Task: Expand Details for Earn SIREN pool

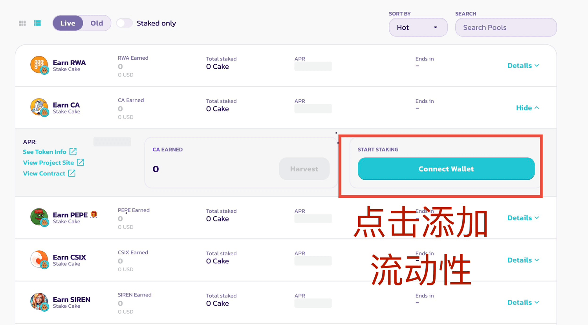Action: coord(523,303)
